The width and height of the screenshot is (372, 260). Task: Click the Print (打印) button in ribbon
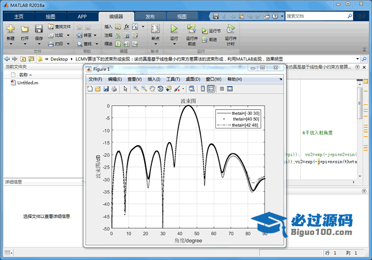[x=56, y=44]
